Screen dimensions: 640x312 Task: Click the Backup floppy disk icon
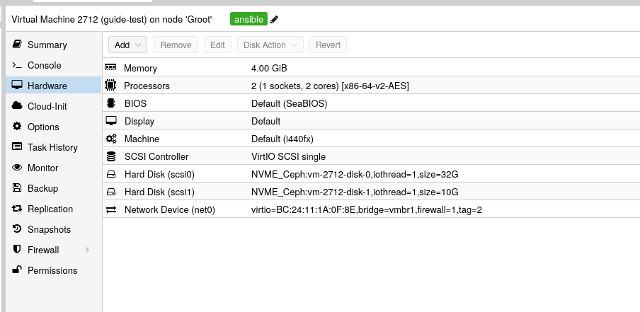pos(17,188)
